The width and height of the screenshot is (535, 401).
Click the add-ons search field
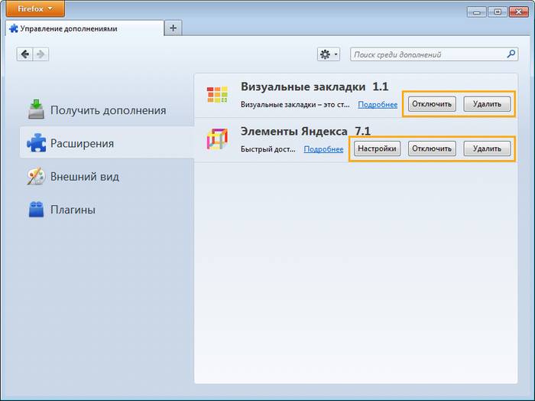pos(428,54)
